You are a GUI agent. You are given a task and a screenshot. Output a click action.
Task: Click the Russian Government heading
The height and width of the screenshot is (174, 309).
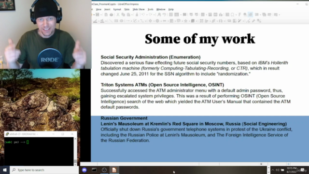(x=124, y=118)
